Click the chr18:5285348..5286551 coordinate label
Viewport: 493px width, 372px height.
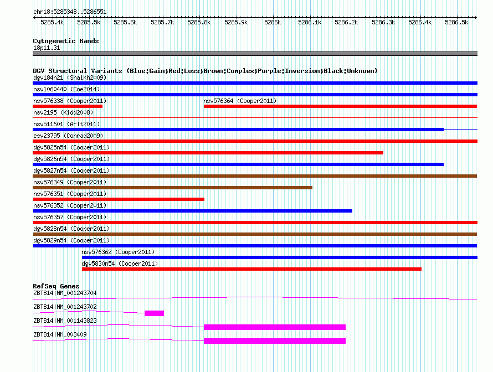pyautogui.click(x=70, y=12)
